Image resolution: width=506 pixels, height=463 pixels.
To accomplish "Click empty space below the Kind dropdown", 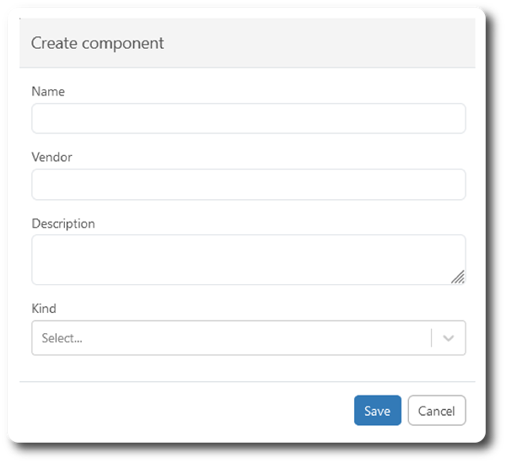I will [248, 368].
